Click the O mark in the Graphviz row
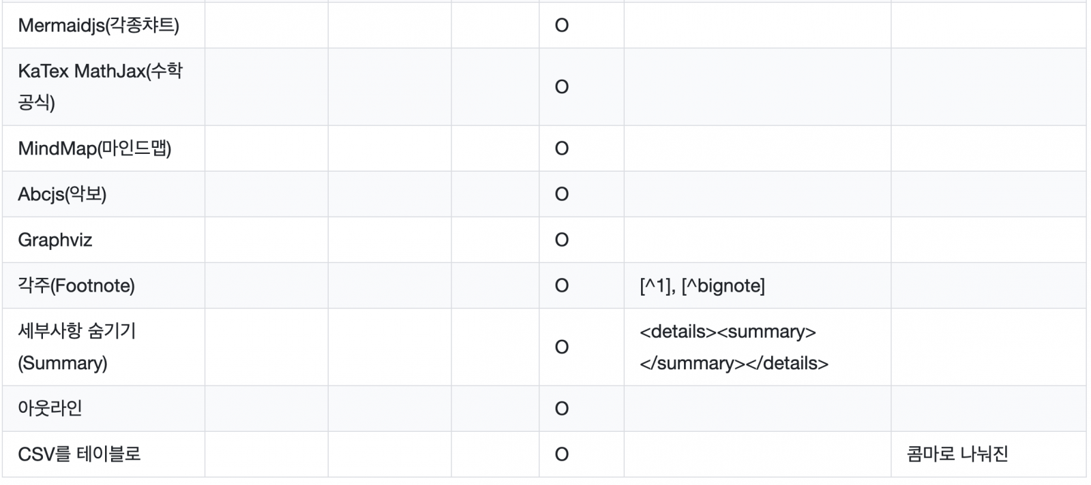The width and height of the screenshot is (1091, 485). pos(562,240)
